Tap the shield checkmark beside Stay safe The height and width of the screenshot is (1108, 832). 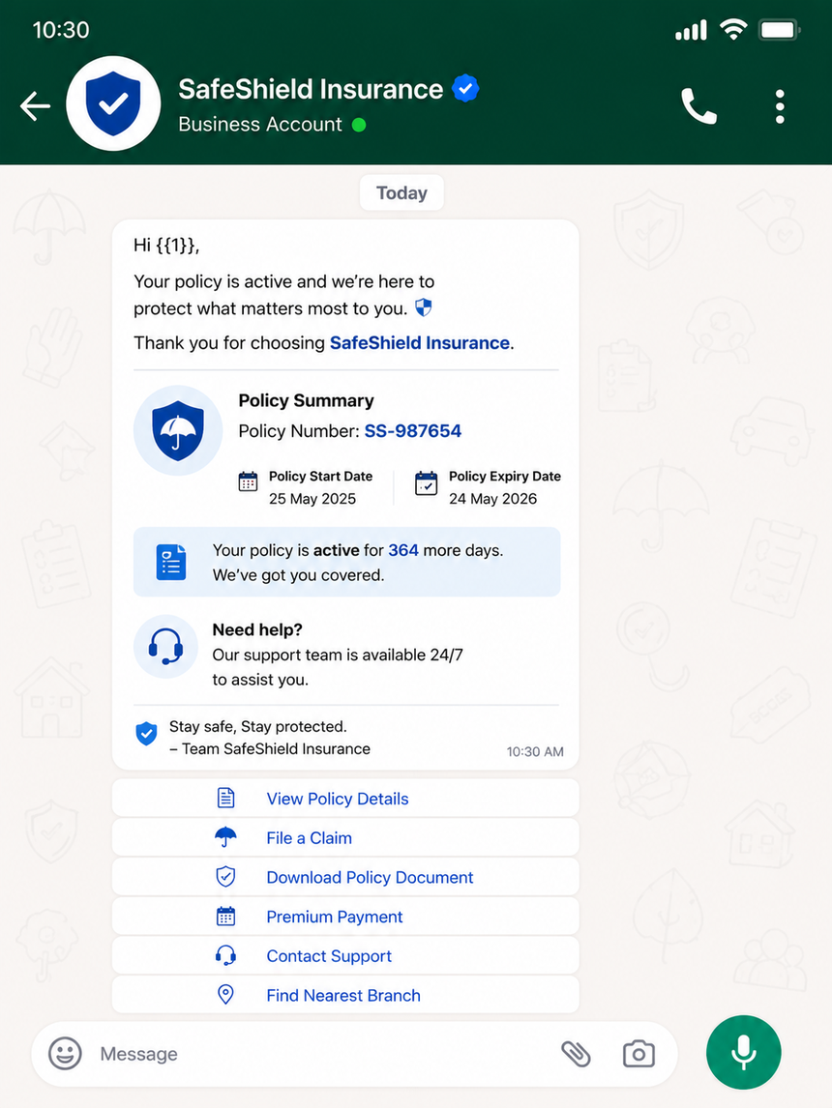coord(146,734)
